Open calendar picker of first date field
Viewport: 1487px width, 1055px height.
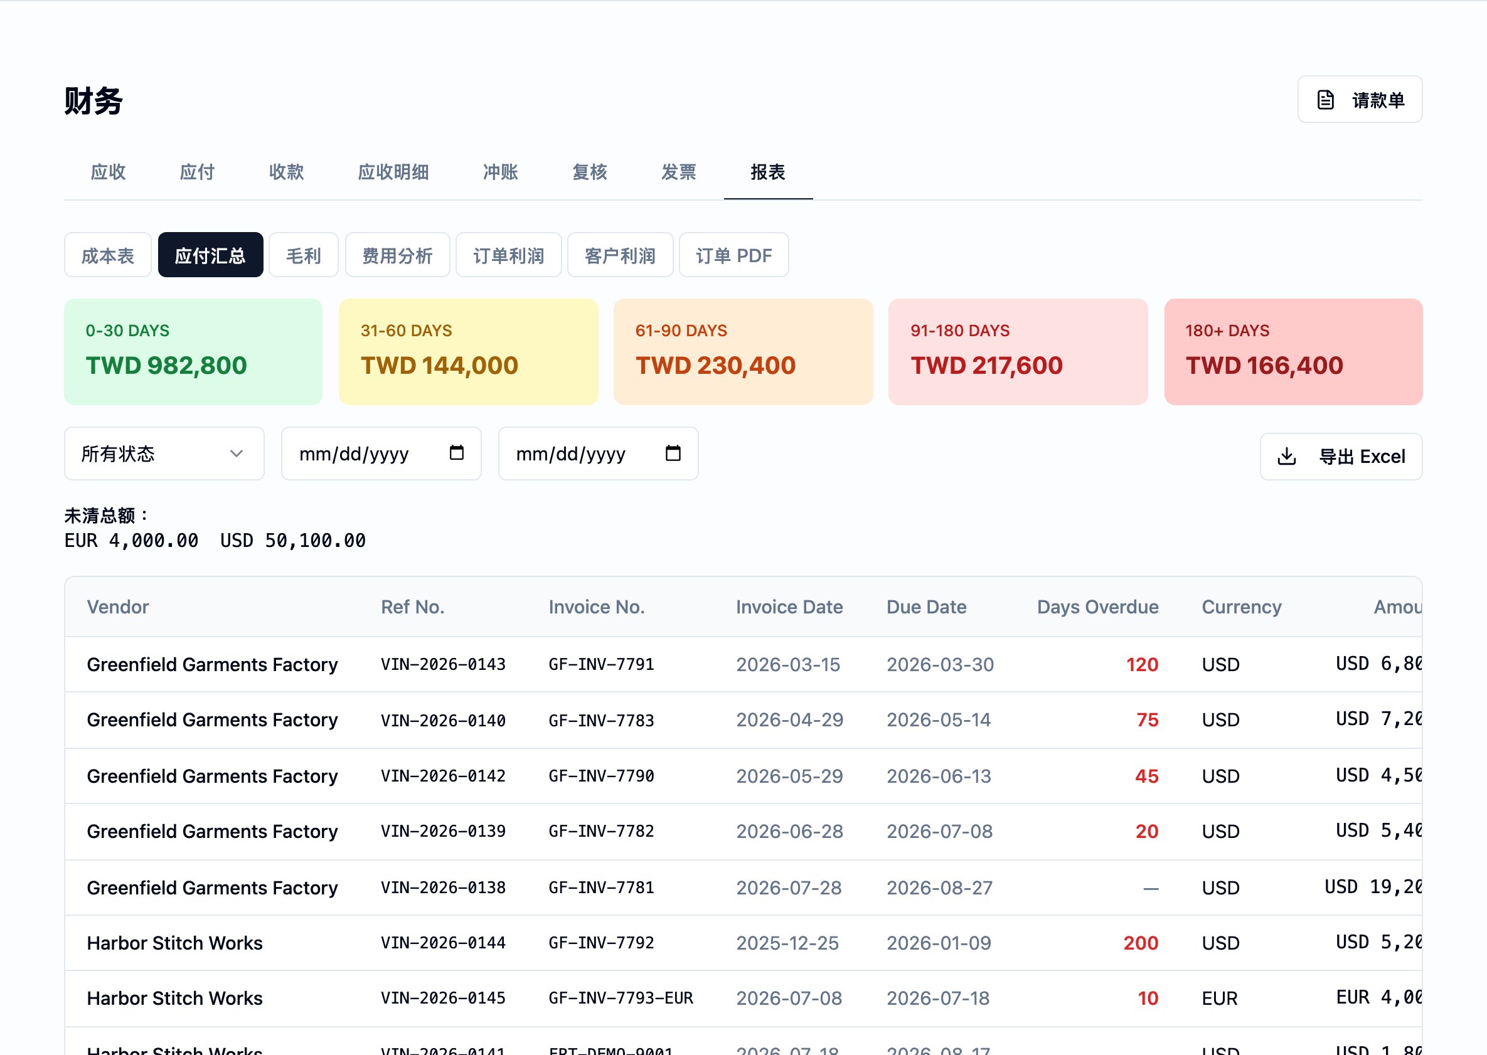[456, 453]
